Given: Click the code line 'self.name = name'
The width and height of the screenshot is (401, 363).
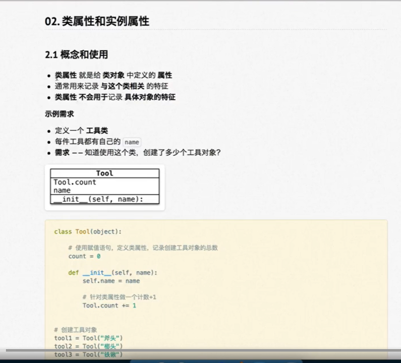Looking at the screenshot, I should [111, 281].
